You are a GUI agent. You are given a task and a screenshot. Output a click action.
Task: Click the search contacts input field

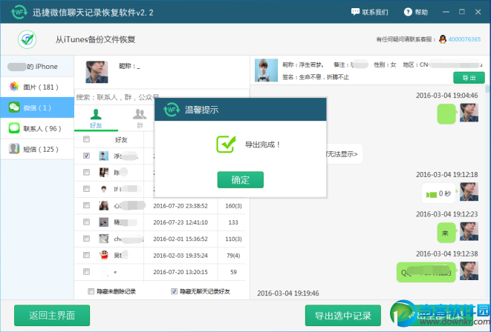click(162, 97)
